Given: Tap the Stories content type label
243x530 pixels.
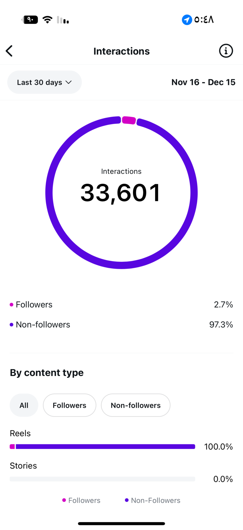Looking at the screenshot, I should 23,466.
